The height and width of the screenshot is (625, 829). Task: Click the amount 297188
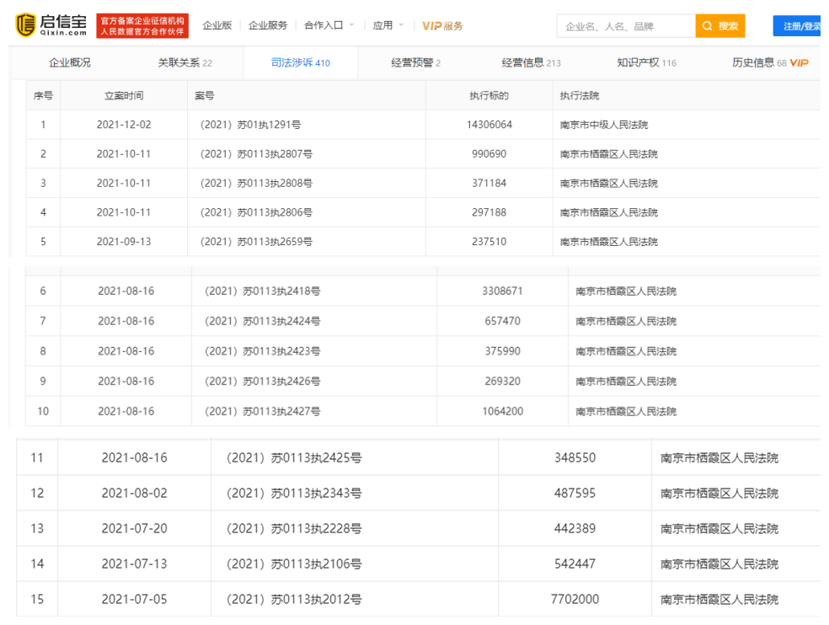pos(489,212)
